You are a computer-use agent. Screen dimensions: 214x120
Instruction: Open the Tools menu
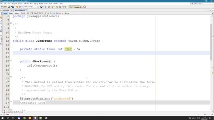click(x=50, y=4)
